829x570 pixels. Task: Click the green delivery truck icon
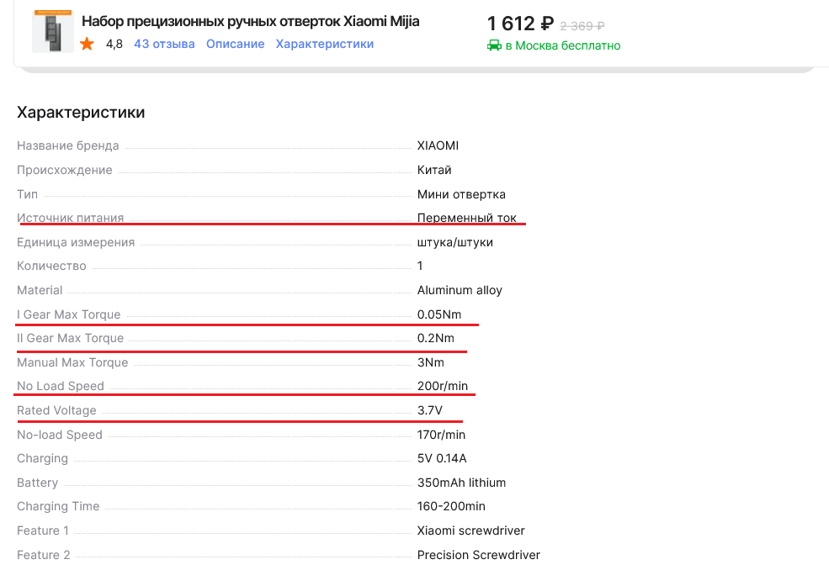pyautogui.click(x=494, y=45)
